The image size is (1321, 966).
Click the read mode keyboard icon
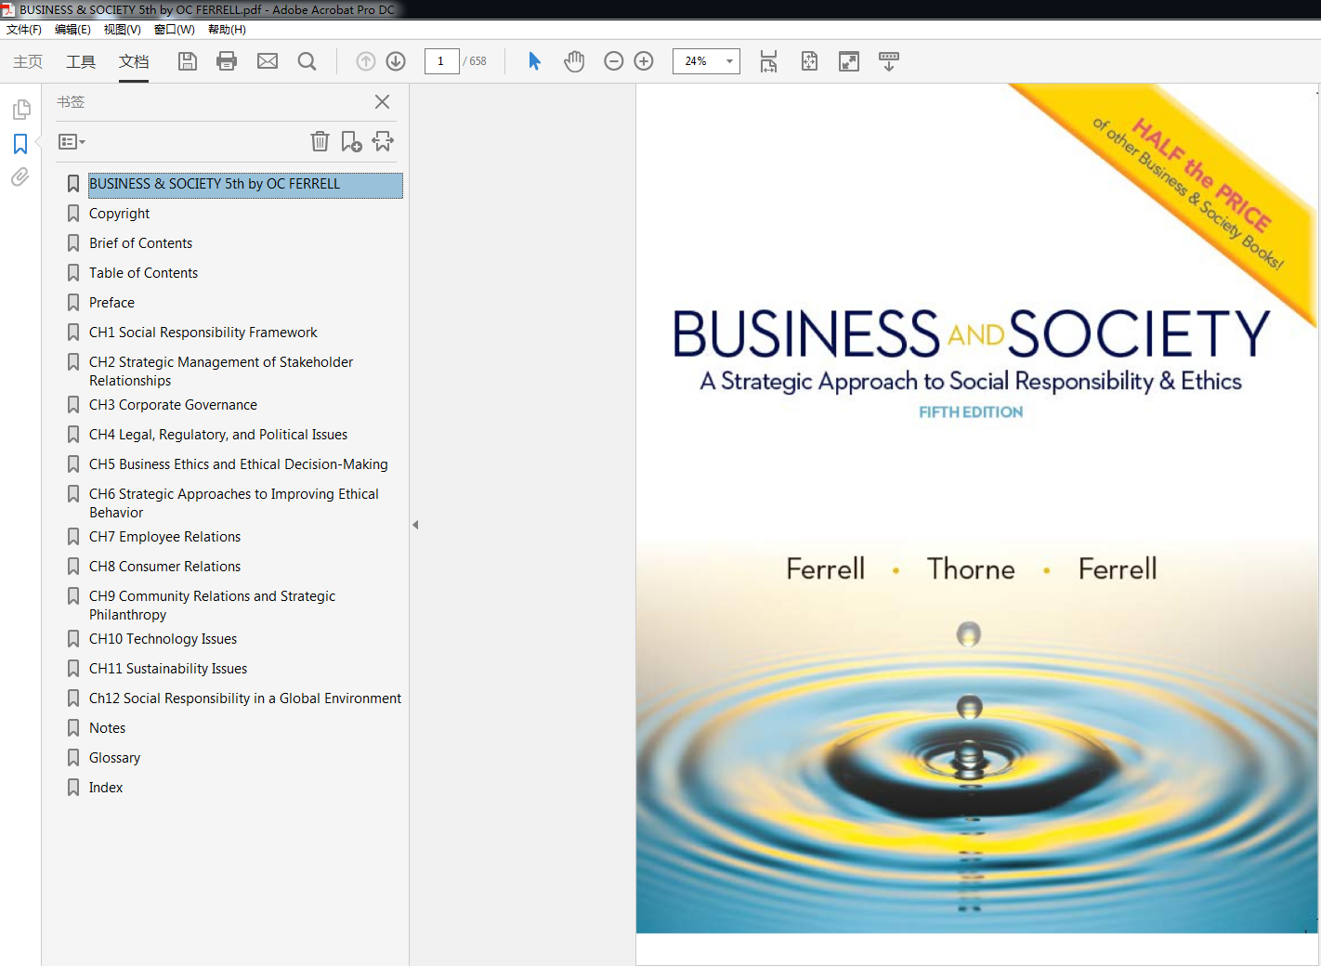[x=889, y=61]
